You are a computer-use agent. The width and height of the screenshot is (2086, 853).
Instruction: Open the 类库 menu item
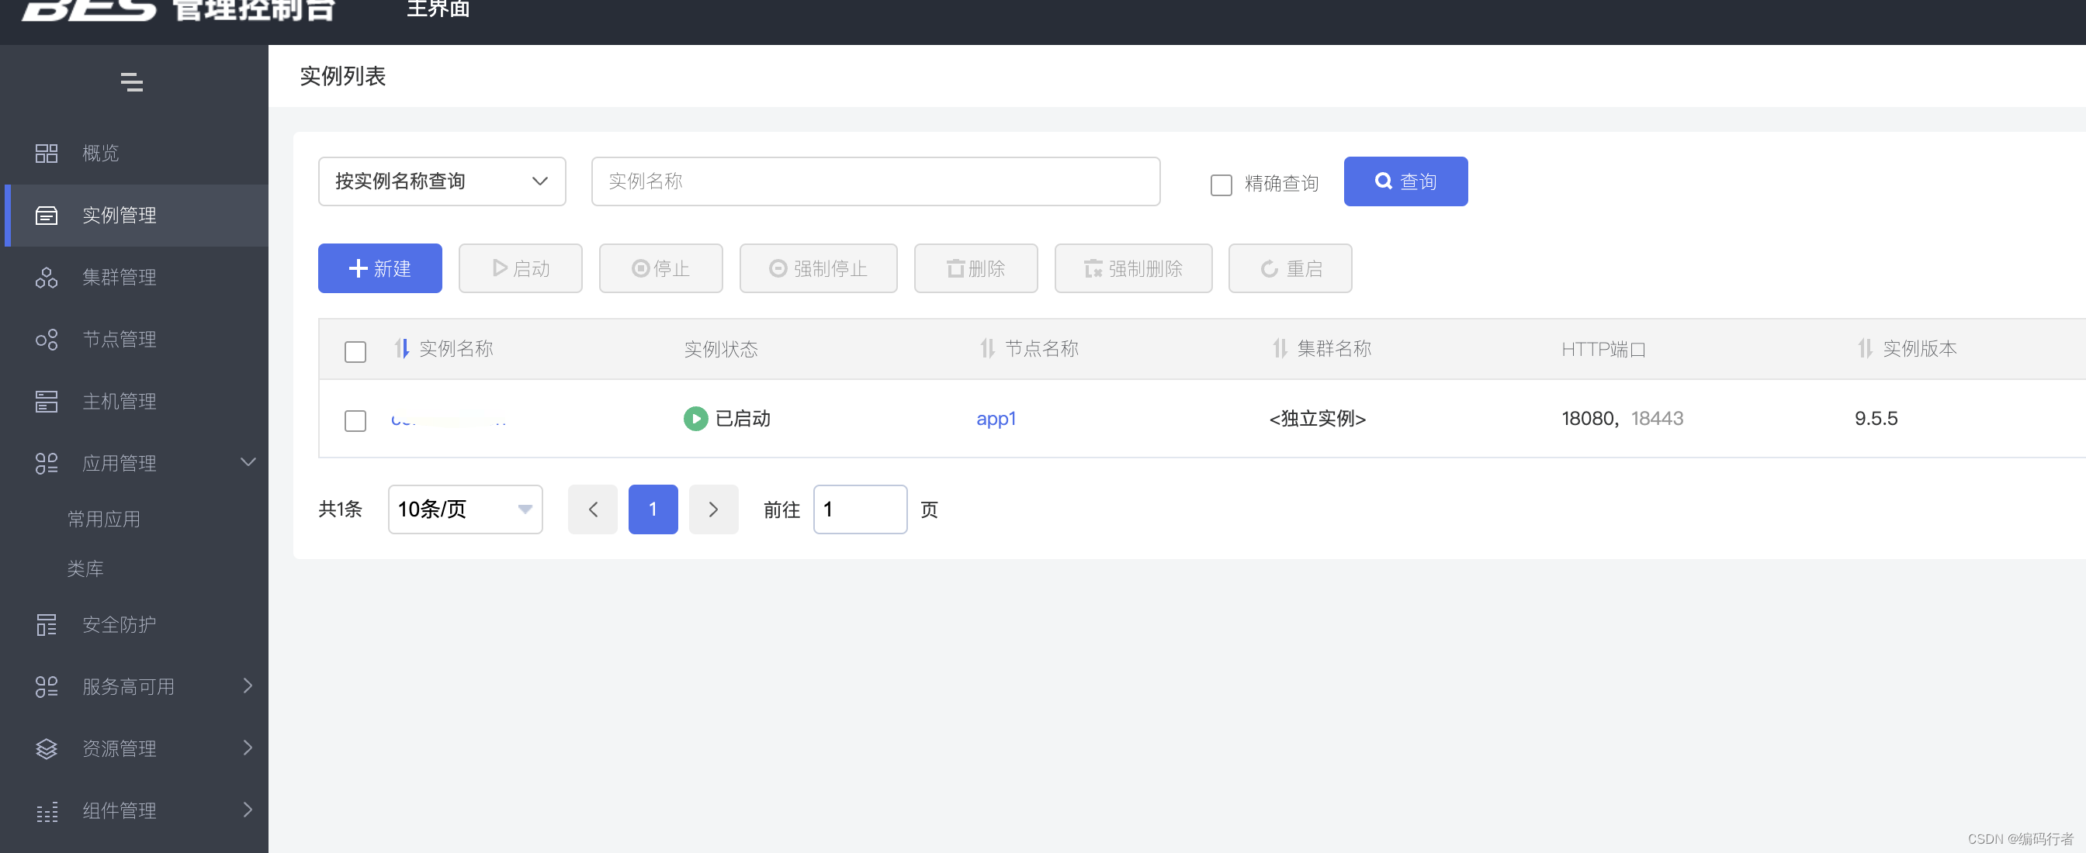86,568
